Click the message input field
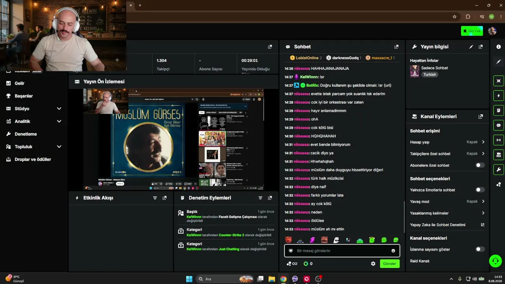 pos(342,251)
